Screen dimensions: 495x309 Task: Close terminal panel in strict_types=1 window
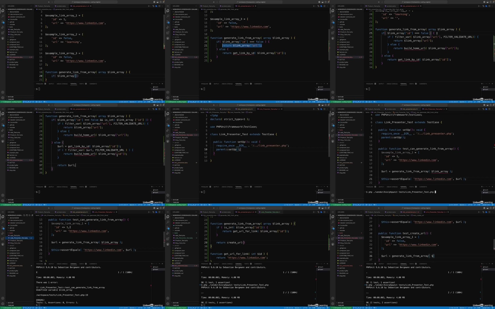click(327, 187)
